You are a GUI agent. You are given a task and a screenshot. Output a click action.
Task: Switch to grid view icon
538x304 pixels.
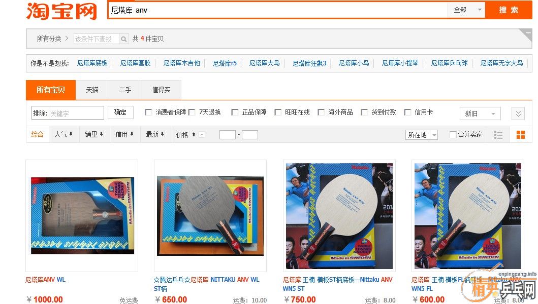point(521,135)
